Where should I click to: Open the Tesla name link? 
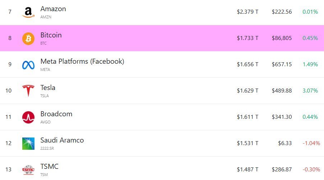tap(48, 87)
